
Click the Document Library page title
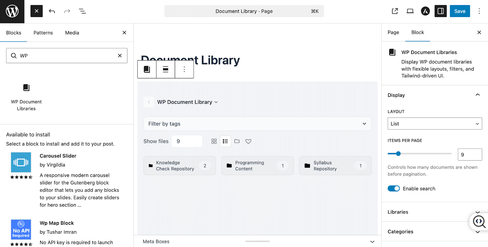(x=190, y=60)
